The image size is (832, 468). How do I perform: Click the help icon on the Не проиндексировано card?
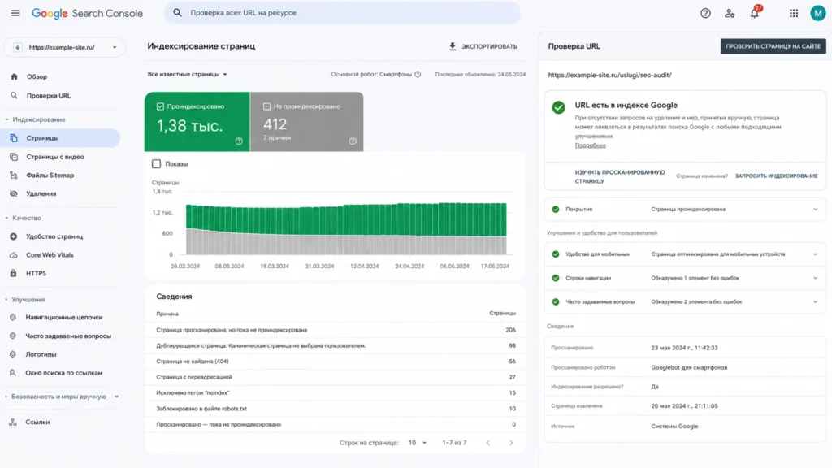pos(353,141)
